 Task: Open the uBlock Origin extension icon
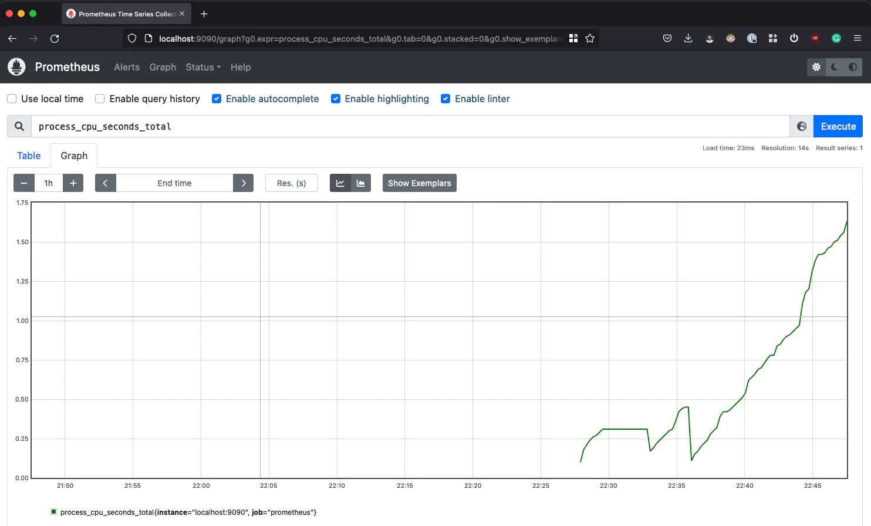[815, 39]
